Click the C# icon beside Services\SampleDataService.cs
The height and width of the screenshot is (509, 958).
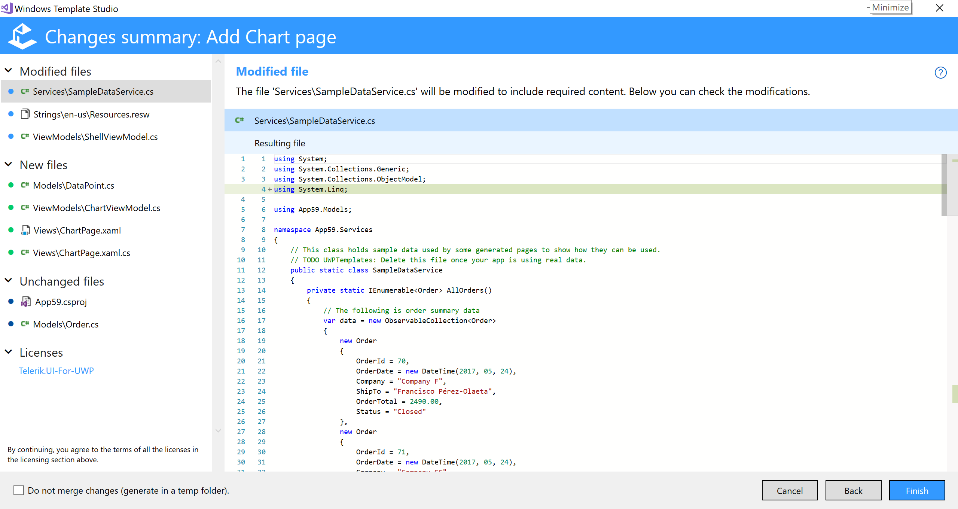tap(24, 91)
